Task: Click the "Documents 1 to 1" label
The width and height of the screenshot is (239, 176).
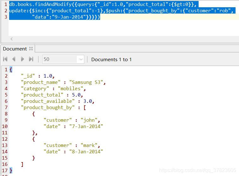Action: 111,59
